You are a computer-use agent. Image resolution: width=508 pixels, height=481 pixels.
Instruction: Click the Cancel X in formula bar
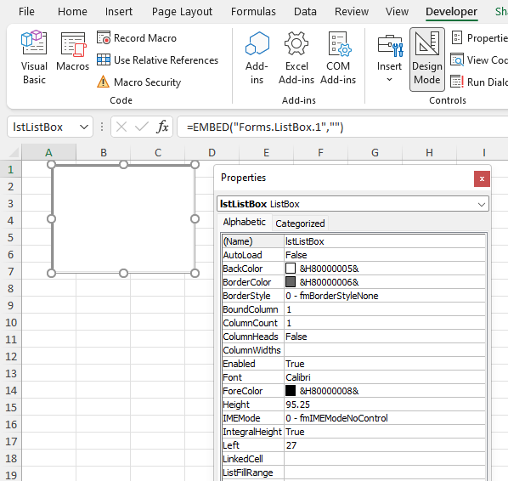(x=121, y=127)
